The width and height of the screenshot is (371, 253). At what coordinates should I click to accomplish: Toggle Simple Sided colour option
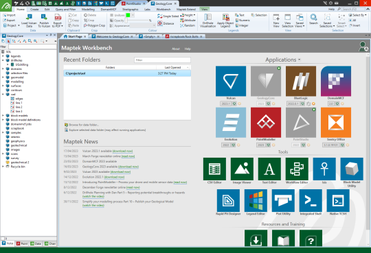pyautogui.click(x=168, y=16)
